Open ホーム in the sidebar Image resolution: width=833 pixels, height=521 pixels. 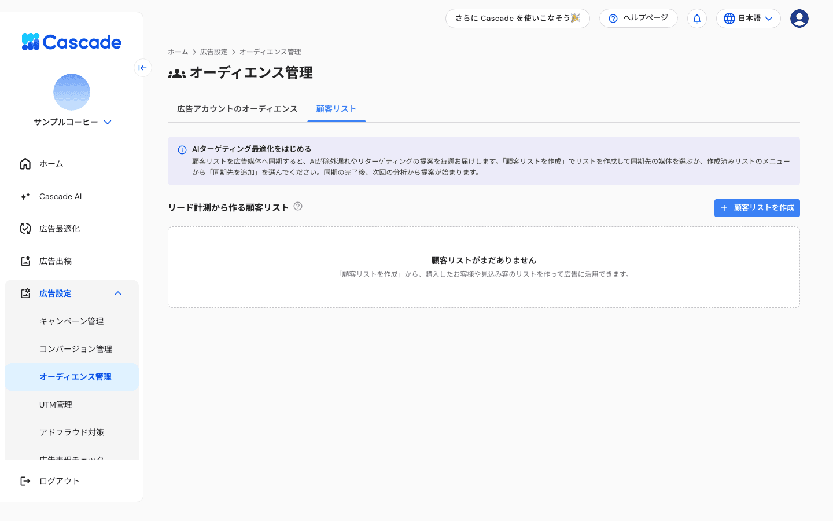(x=72, y=164)
